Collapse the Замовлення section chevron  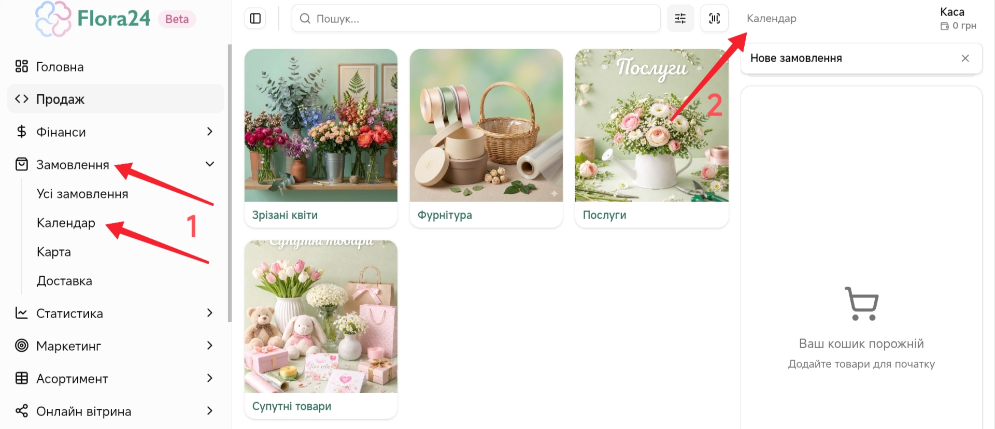click(x=209, y=164)
